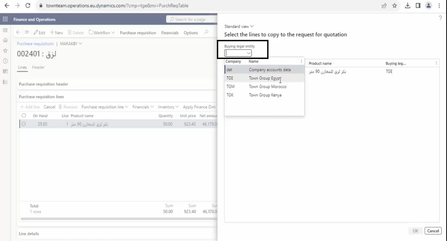Screen dimensions: 447x241
Task: Open Inventory dropdown in lines toolbar
Action: point(168,107)
